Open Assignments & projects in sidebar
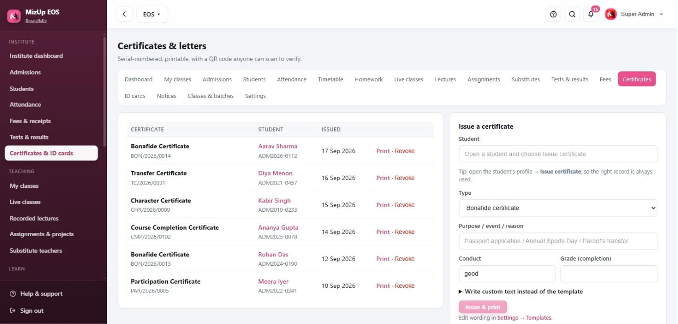This screenshot has height=324, width=678. [51, 234]
